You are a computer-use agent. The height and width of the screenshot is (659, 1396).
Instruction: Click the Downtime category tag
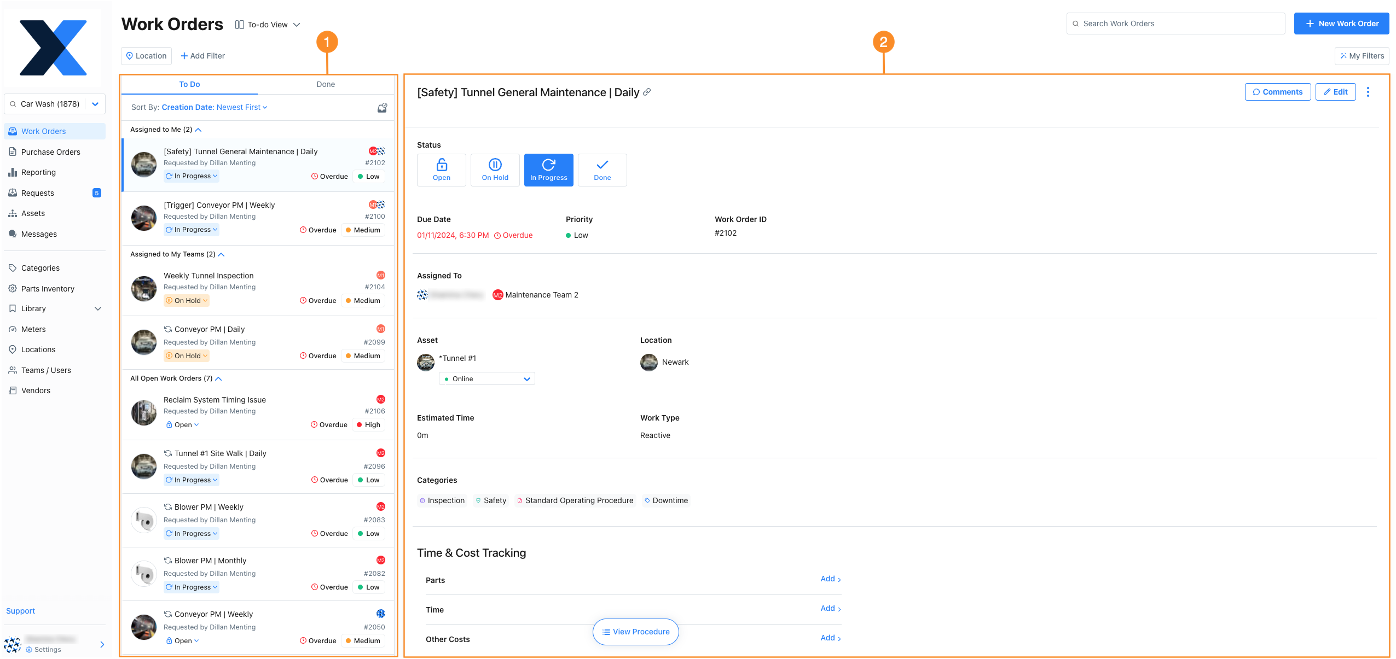[666, 500]
